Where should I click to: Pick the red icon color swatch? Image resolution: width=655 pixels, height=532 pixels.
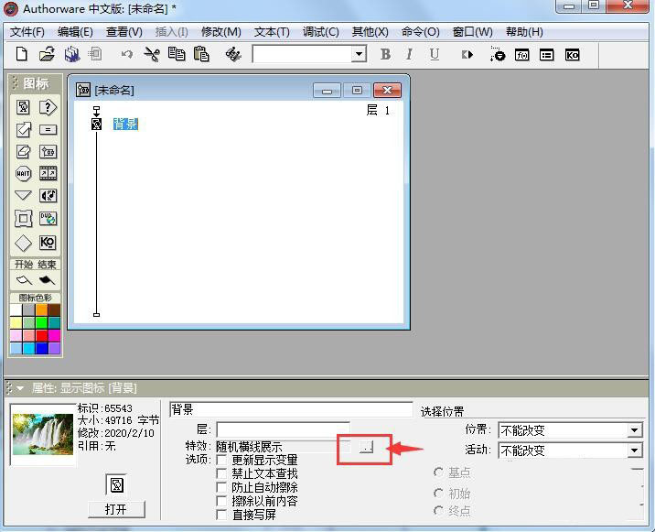coord(42,335)
